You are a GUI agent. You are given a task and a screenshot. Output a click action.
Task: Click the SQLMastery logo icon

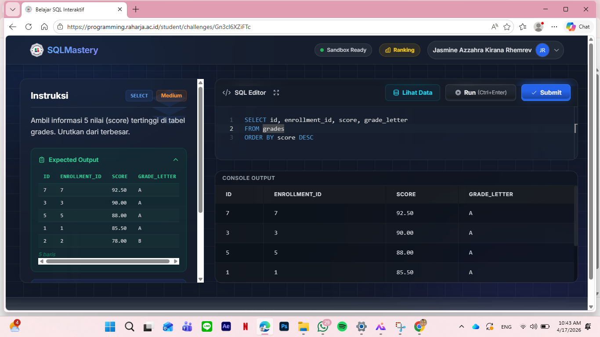[x=37, y=50]
